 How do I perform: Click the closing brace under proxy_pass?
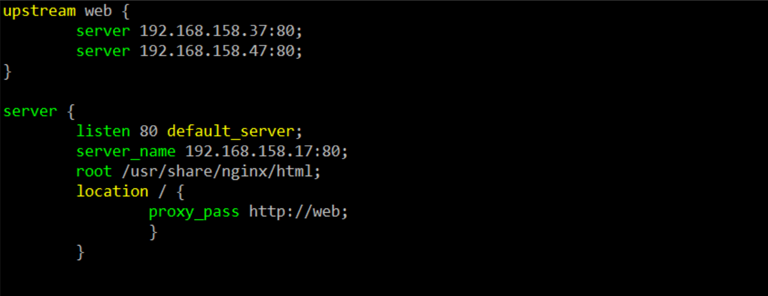click(153, 232)
